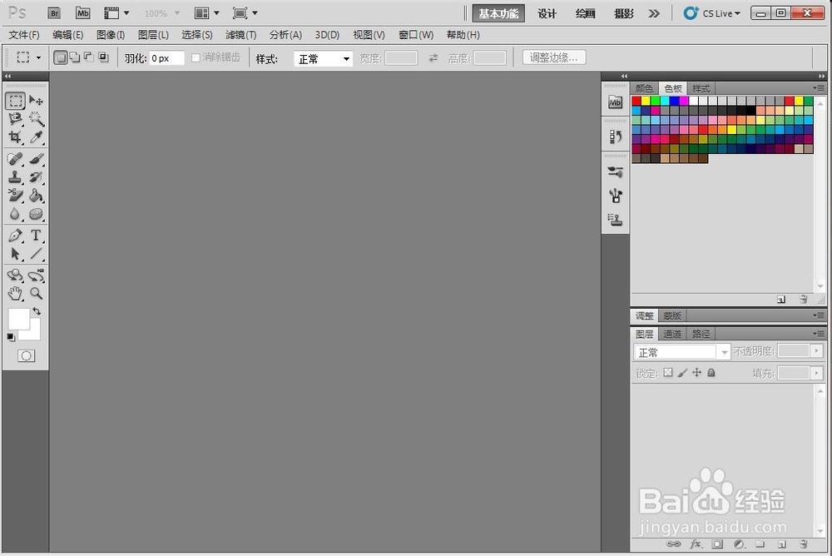
Task: Select the History Brush tool
Action: [36, 176]
